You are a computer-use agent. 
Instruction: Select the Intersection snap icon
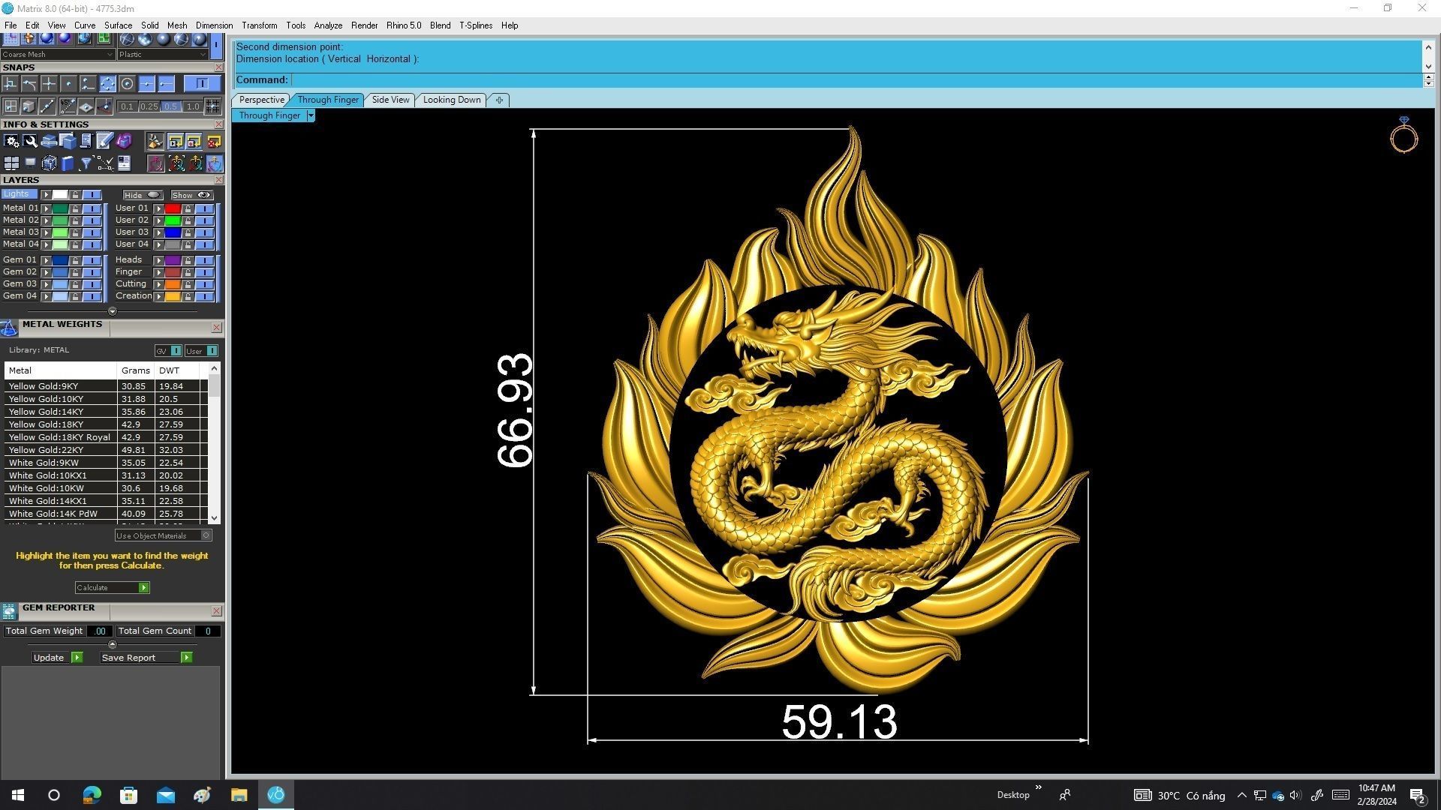pyautogui.click(x=49, y=84)
